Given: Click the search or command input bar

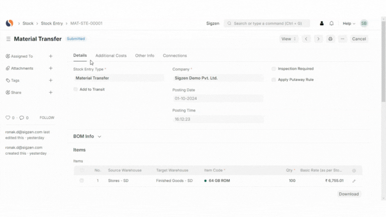Looking at the screenshot, I should (267, 23).
